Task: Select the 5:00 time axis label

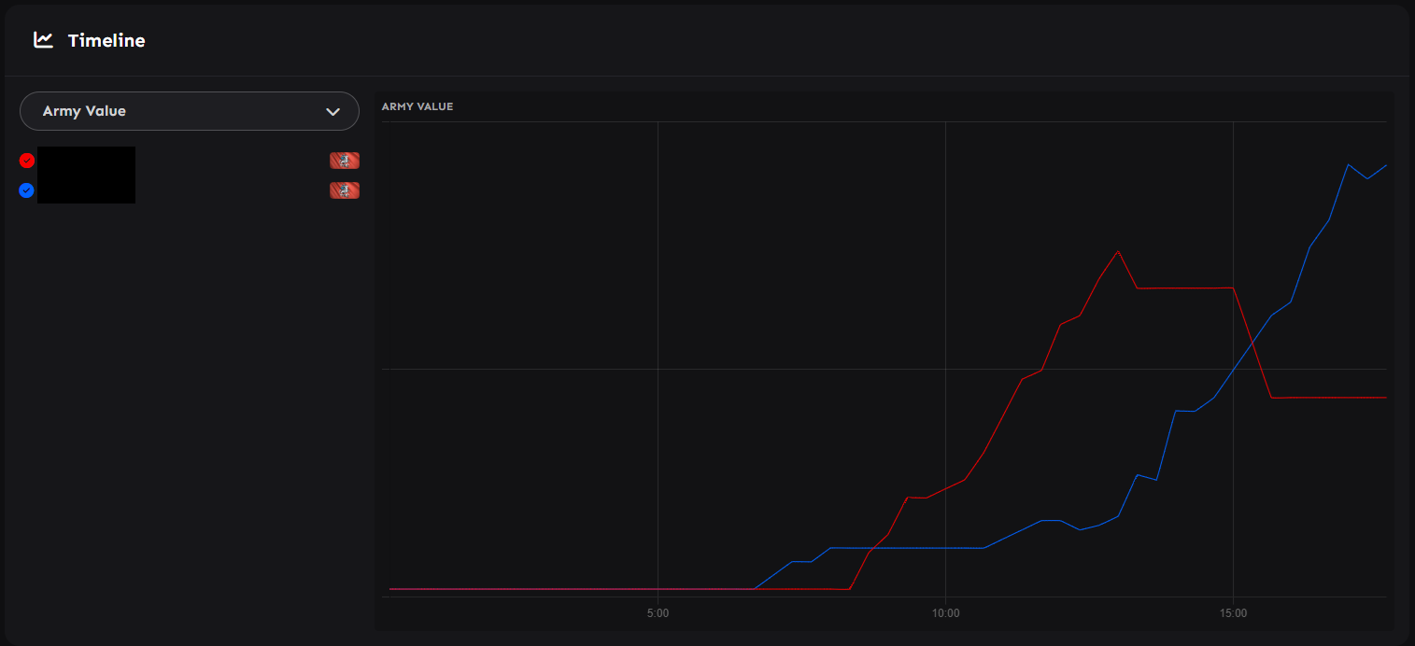Action: point(658,613)
